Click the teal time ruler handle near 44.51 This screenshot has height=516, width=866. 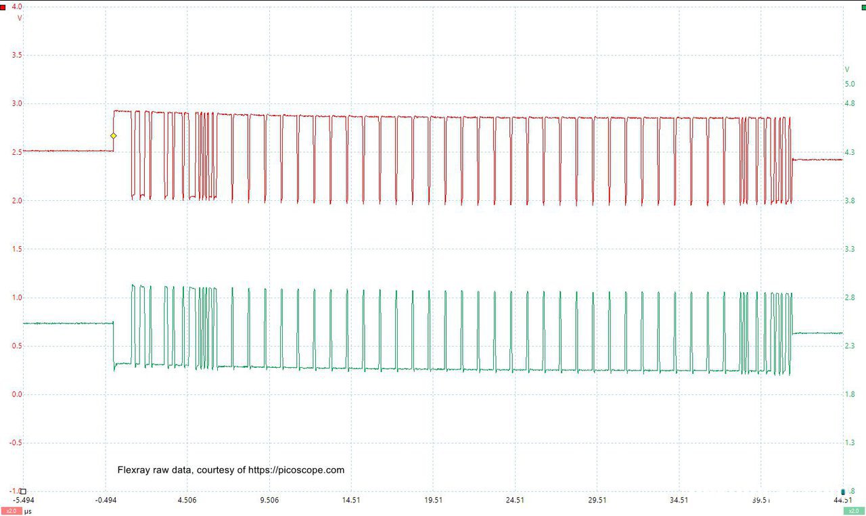tap(843, 492)
